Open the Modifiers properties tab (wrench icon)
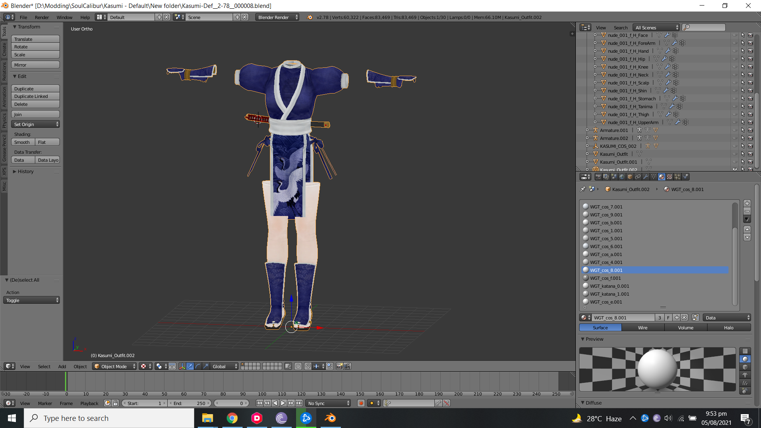The height and width of the screenshot is (428, 761). click(646, 177)
